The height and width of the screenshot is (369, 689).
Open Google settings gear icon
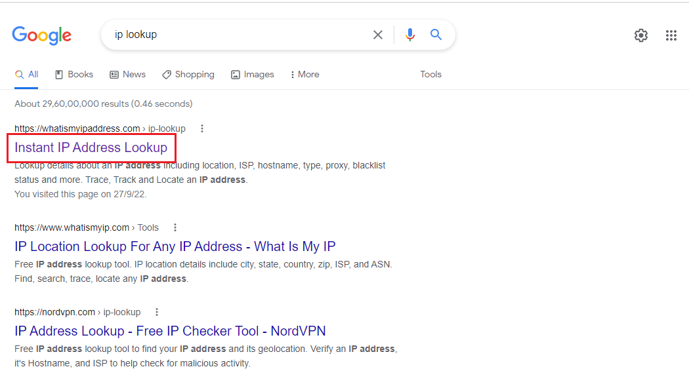click(x=641, y=35)
